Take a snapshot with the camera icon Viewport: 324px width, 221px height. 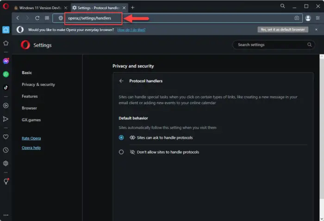coord(297,18)
